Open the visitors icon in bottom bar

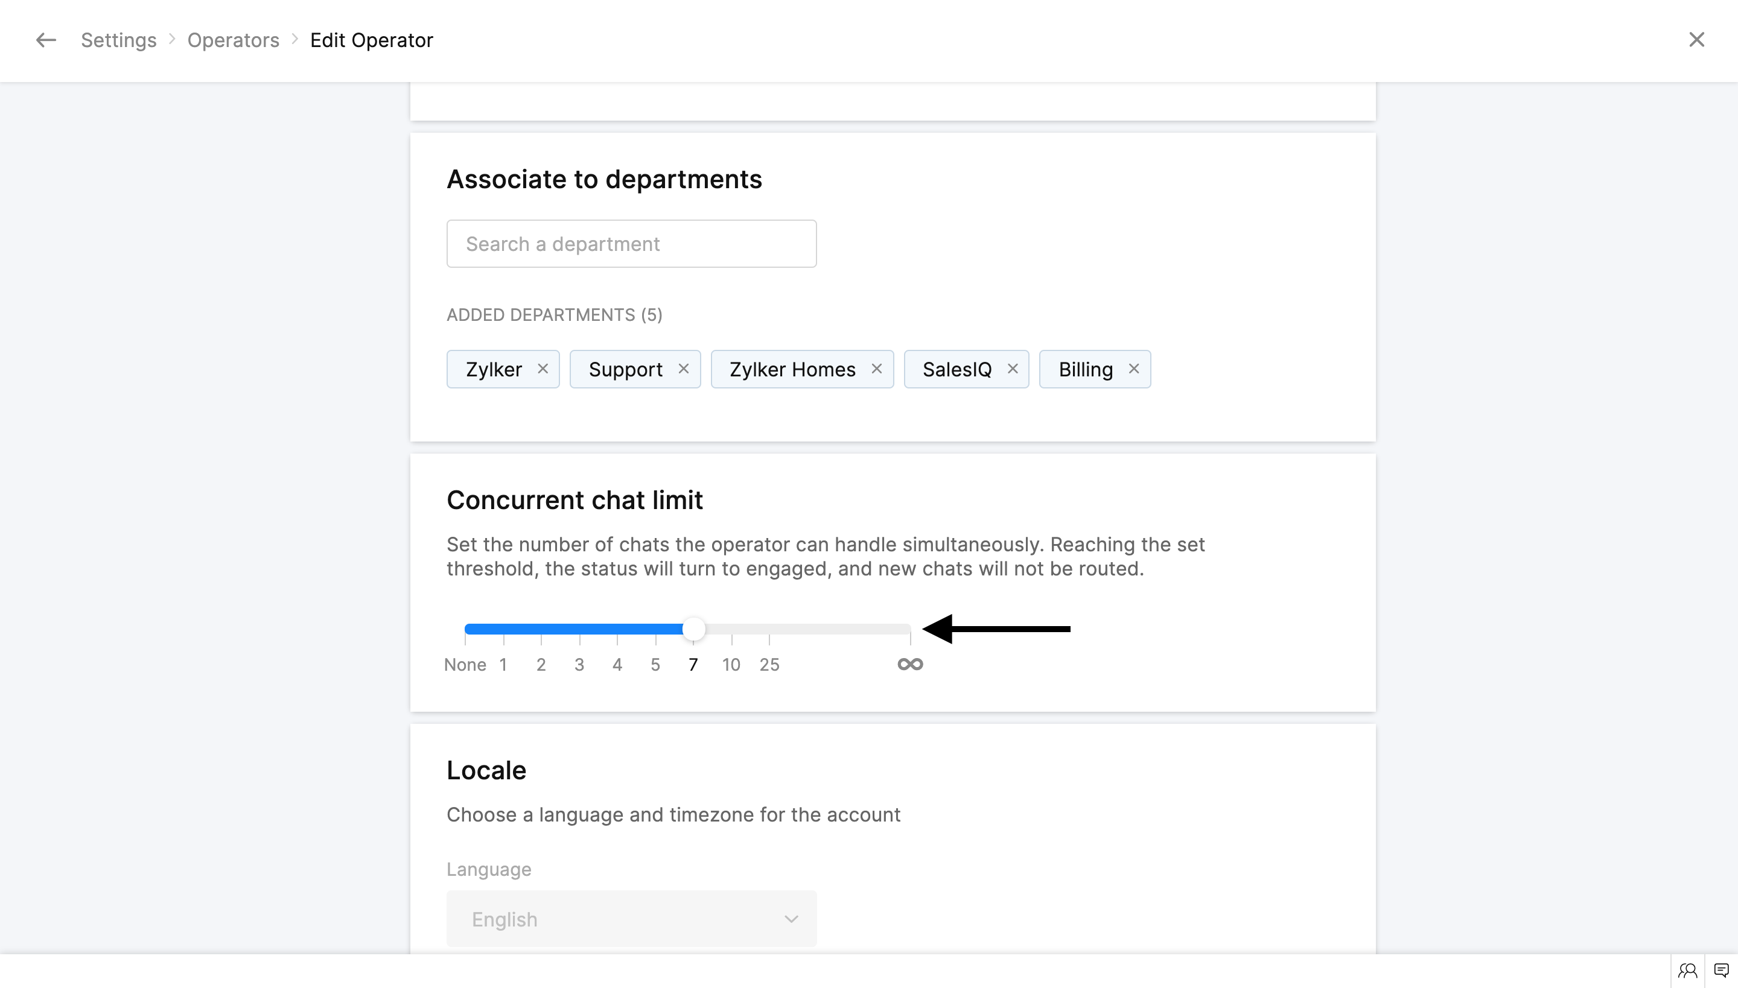[x=1688, y=971]
